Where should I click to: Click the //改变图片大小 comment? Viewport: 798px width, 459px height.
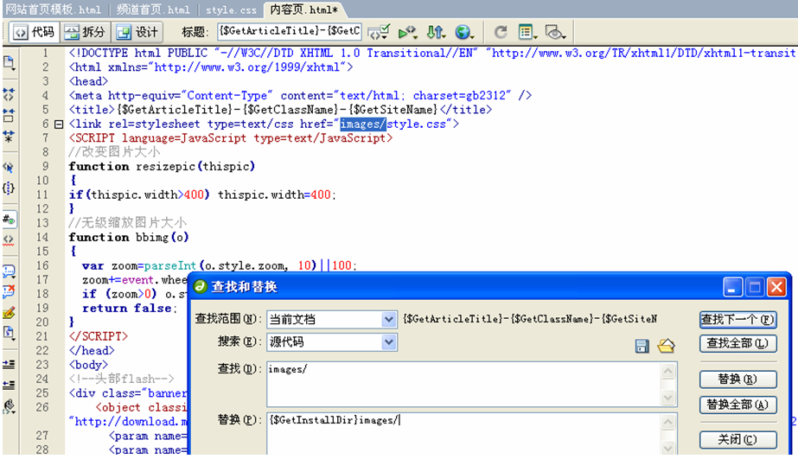click(114, 151)
